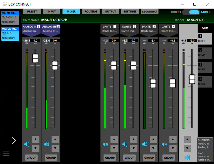214x164 pixels.
Task: Raise Mix1 master level with up arrow
Action: coord(187,139)
